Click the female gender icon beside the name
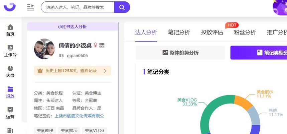The height and width of the screenshot is (134, 287). coord(96,45)
